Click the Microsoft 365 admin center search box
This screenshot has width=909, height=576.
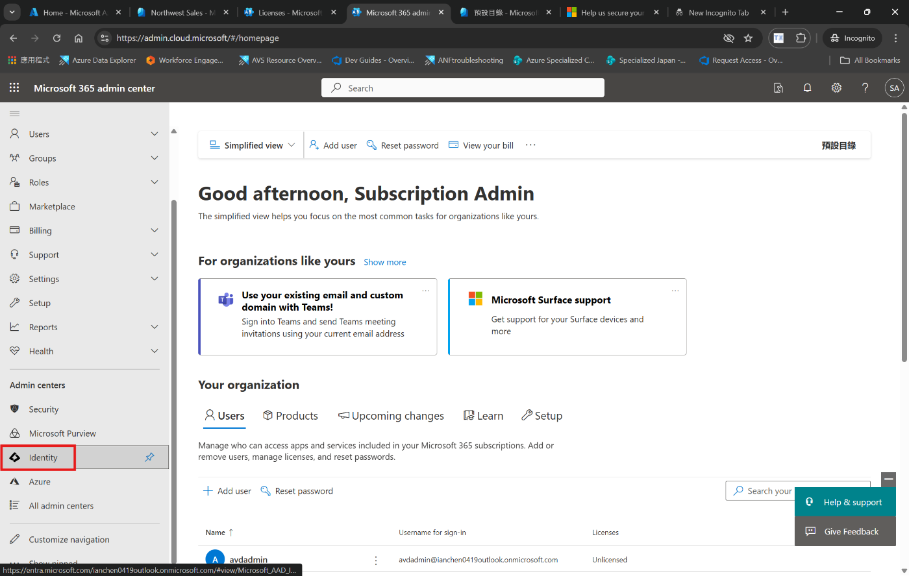(463, 88)
